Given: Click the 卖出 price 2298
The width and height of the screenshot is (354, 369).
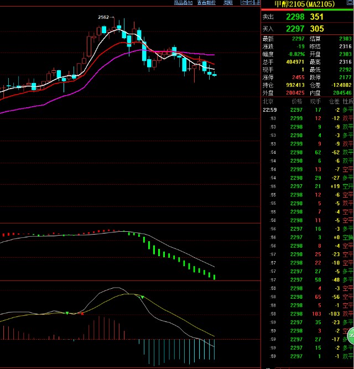Looking at the screenshot, I should [295, 17].
